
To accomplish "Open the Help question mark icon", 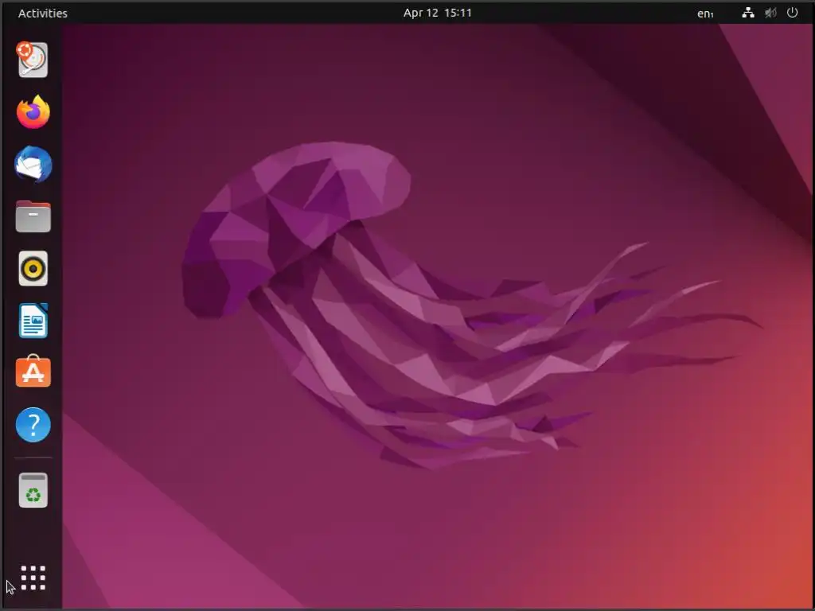I will pos(33,425).
